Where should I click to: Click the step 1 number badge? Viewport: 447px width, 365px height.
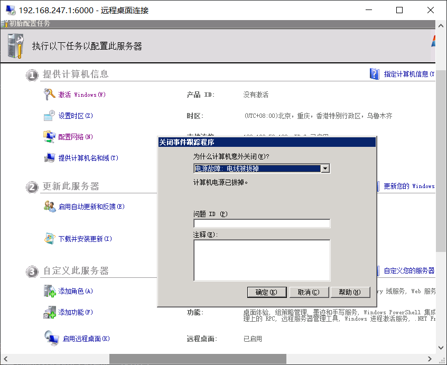pos(32,75)
